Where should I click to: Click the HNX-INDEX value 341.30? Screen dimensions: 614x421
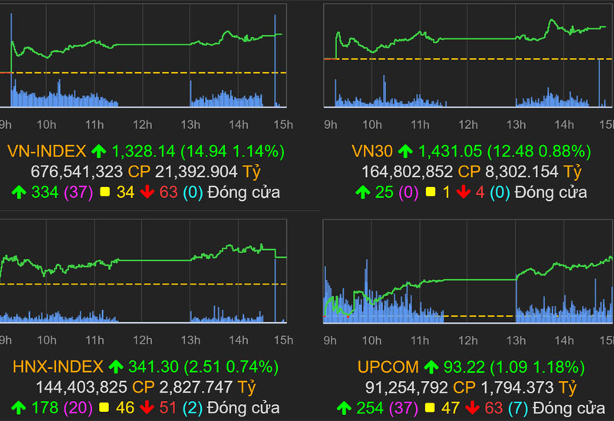tap(153, 367)
